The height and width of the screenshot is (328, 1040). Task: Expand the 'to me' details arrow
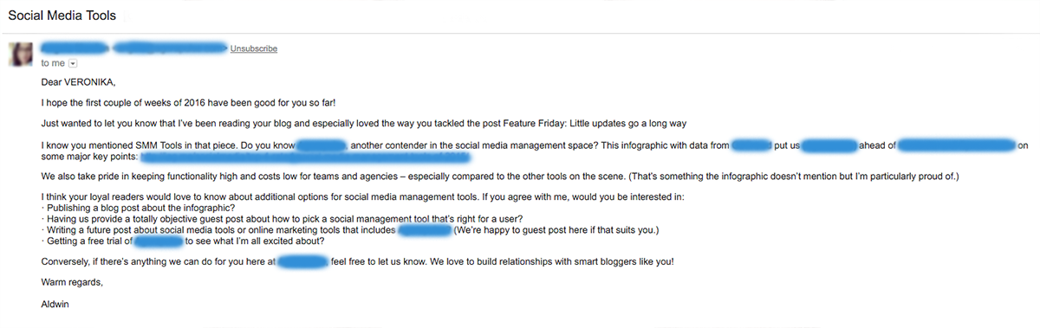click(73, 63)
